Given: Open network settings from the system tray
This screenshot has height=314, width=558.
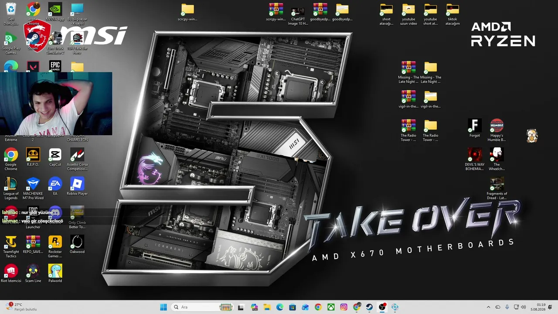Looking at the screenshot, I should coord(517,307).
